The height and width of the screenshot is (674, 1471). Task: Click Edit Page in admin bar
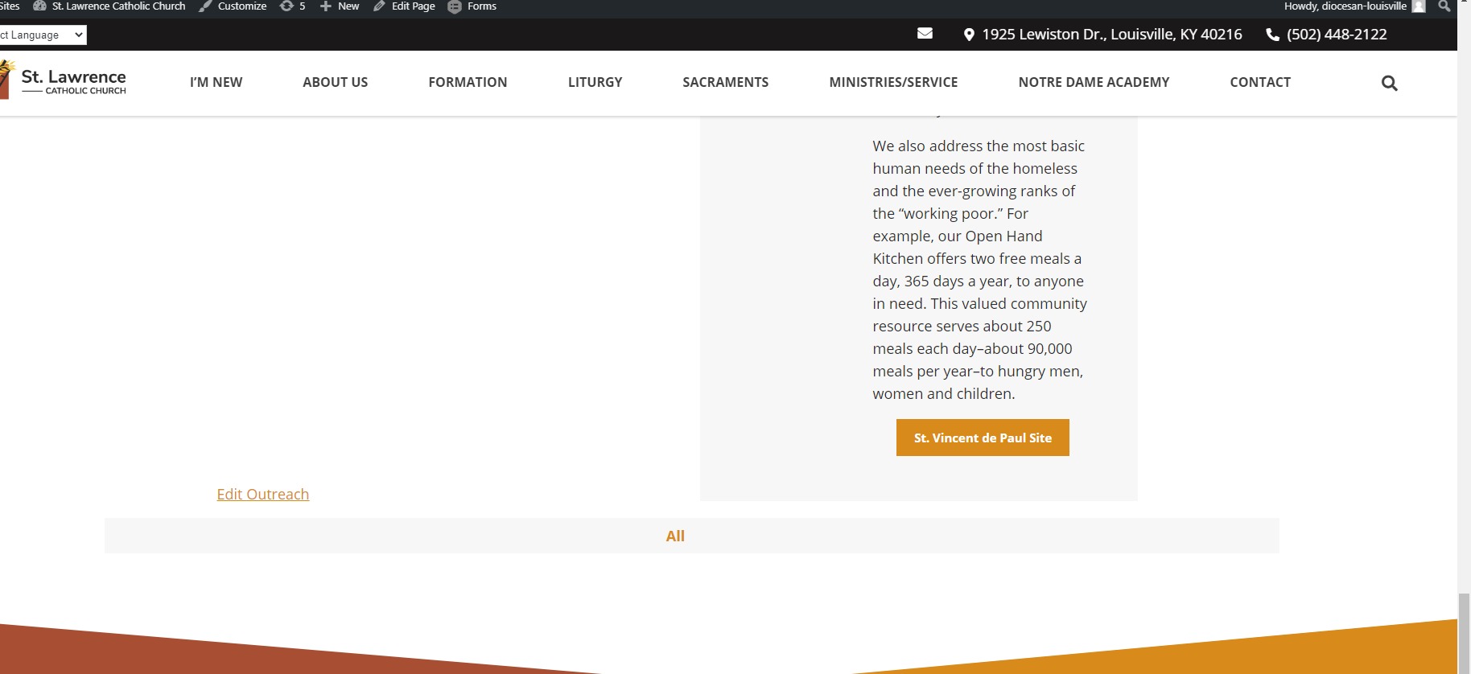coord(404,6)
